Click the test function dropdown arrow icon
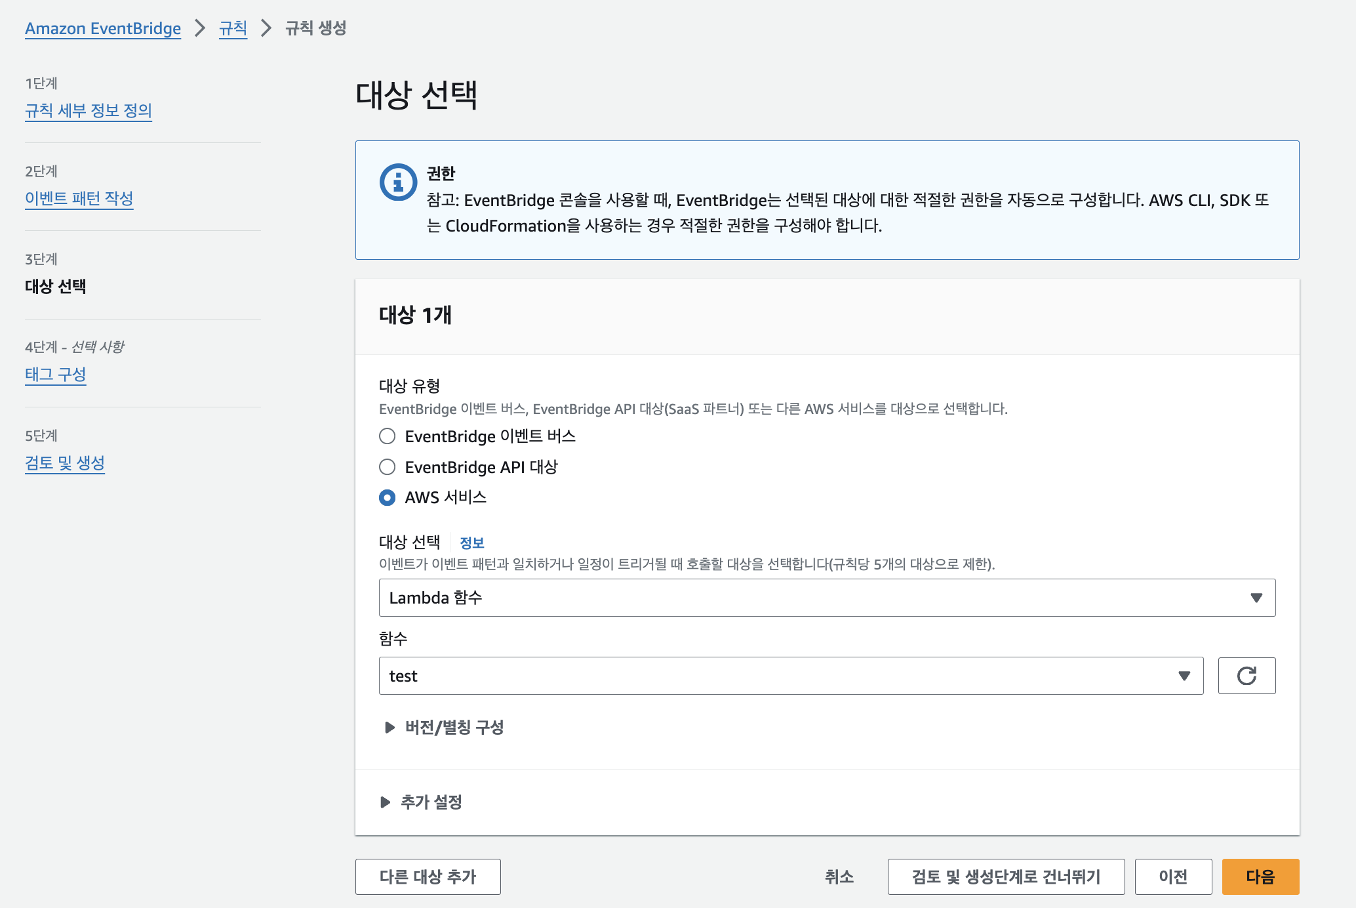The width and height of the screenshot is (1356, 908). pos(1184,676)
